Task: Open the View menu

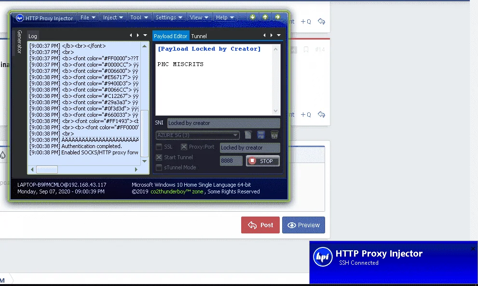Action: (199, 17)
